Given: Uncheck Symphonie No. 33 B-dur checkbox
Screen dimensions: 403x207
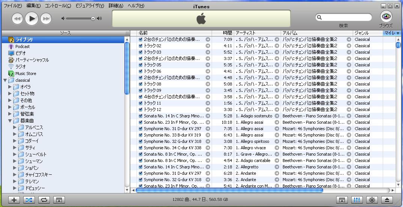Looking at the screenshot, I should (x=140, y=135).
